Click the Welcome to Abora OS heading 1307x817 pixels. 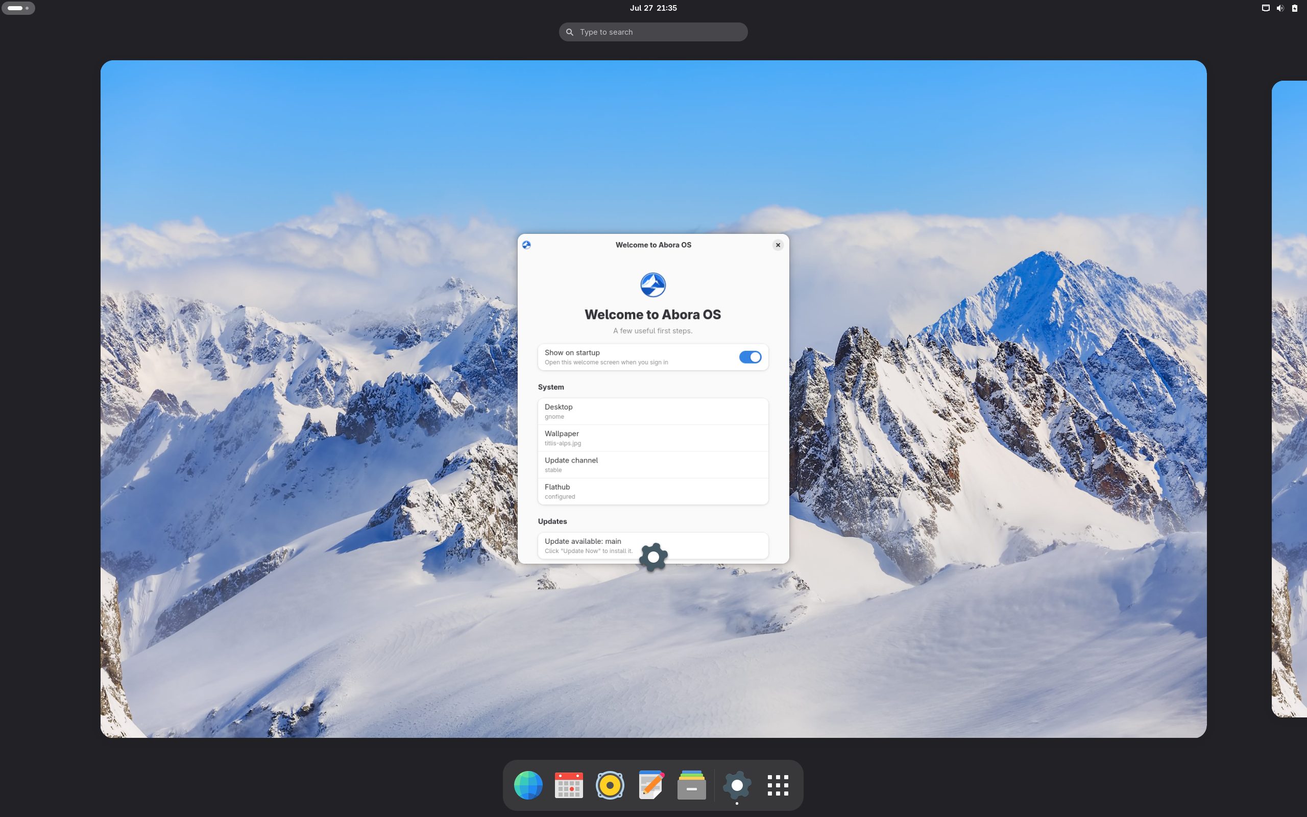click(x=652, y=315)
